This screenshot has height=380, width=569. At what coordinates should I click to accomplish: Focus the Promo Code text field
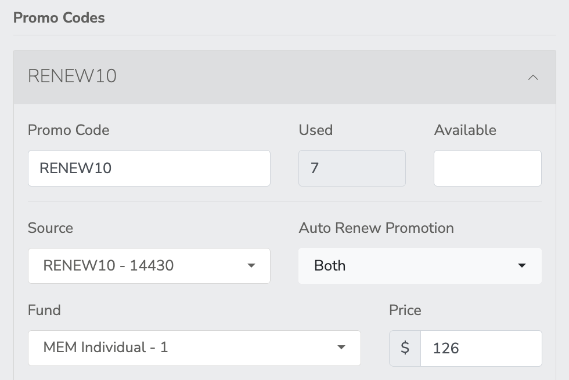pos(149,169)
